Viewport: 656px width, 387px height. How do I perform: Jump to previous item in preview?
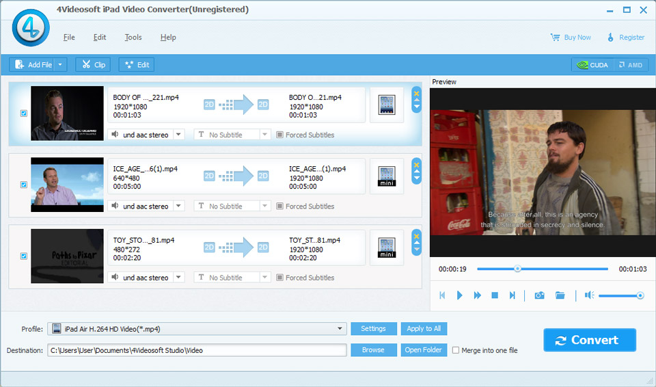click(x=442, y=295)
